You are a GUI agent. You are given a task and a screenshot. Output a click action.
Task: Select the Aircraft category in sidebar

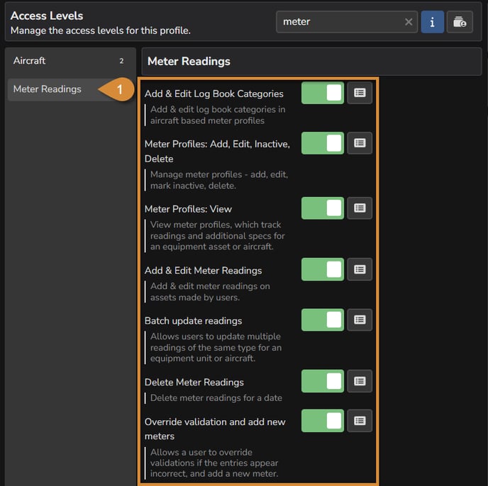pyautogui.click(x=70, y=61)
